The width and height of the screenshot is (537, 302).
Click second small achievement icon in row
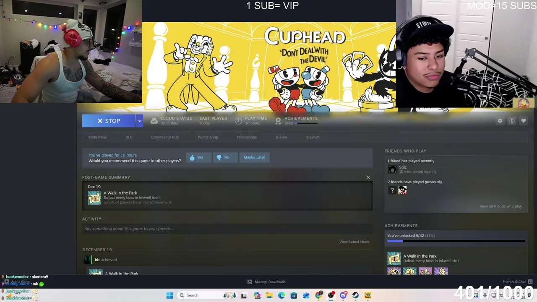[410, 271]
